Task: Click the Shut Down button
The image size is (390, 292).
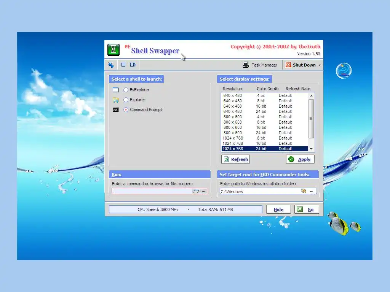Action: (x=300, y=65)
